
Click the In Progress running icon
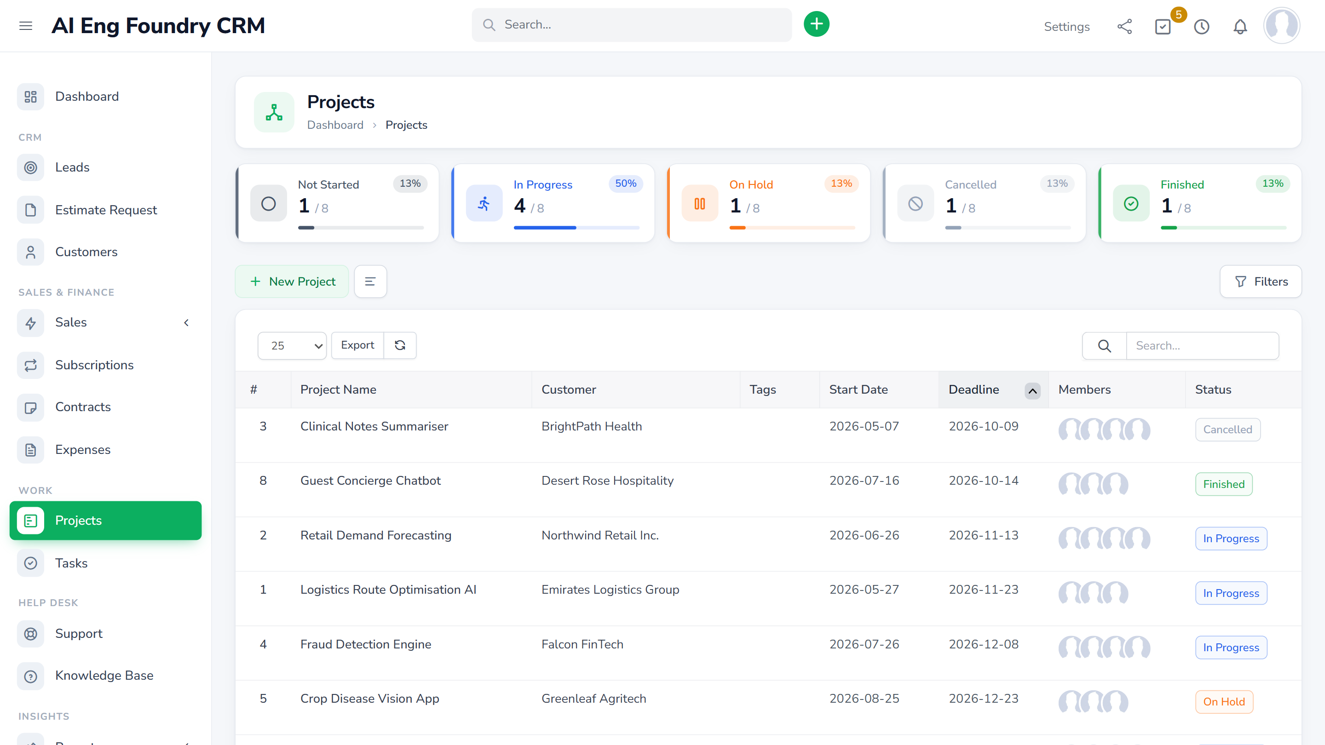point(484,204)
